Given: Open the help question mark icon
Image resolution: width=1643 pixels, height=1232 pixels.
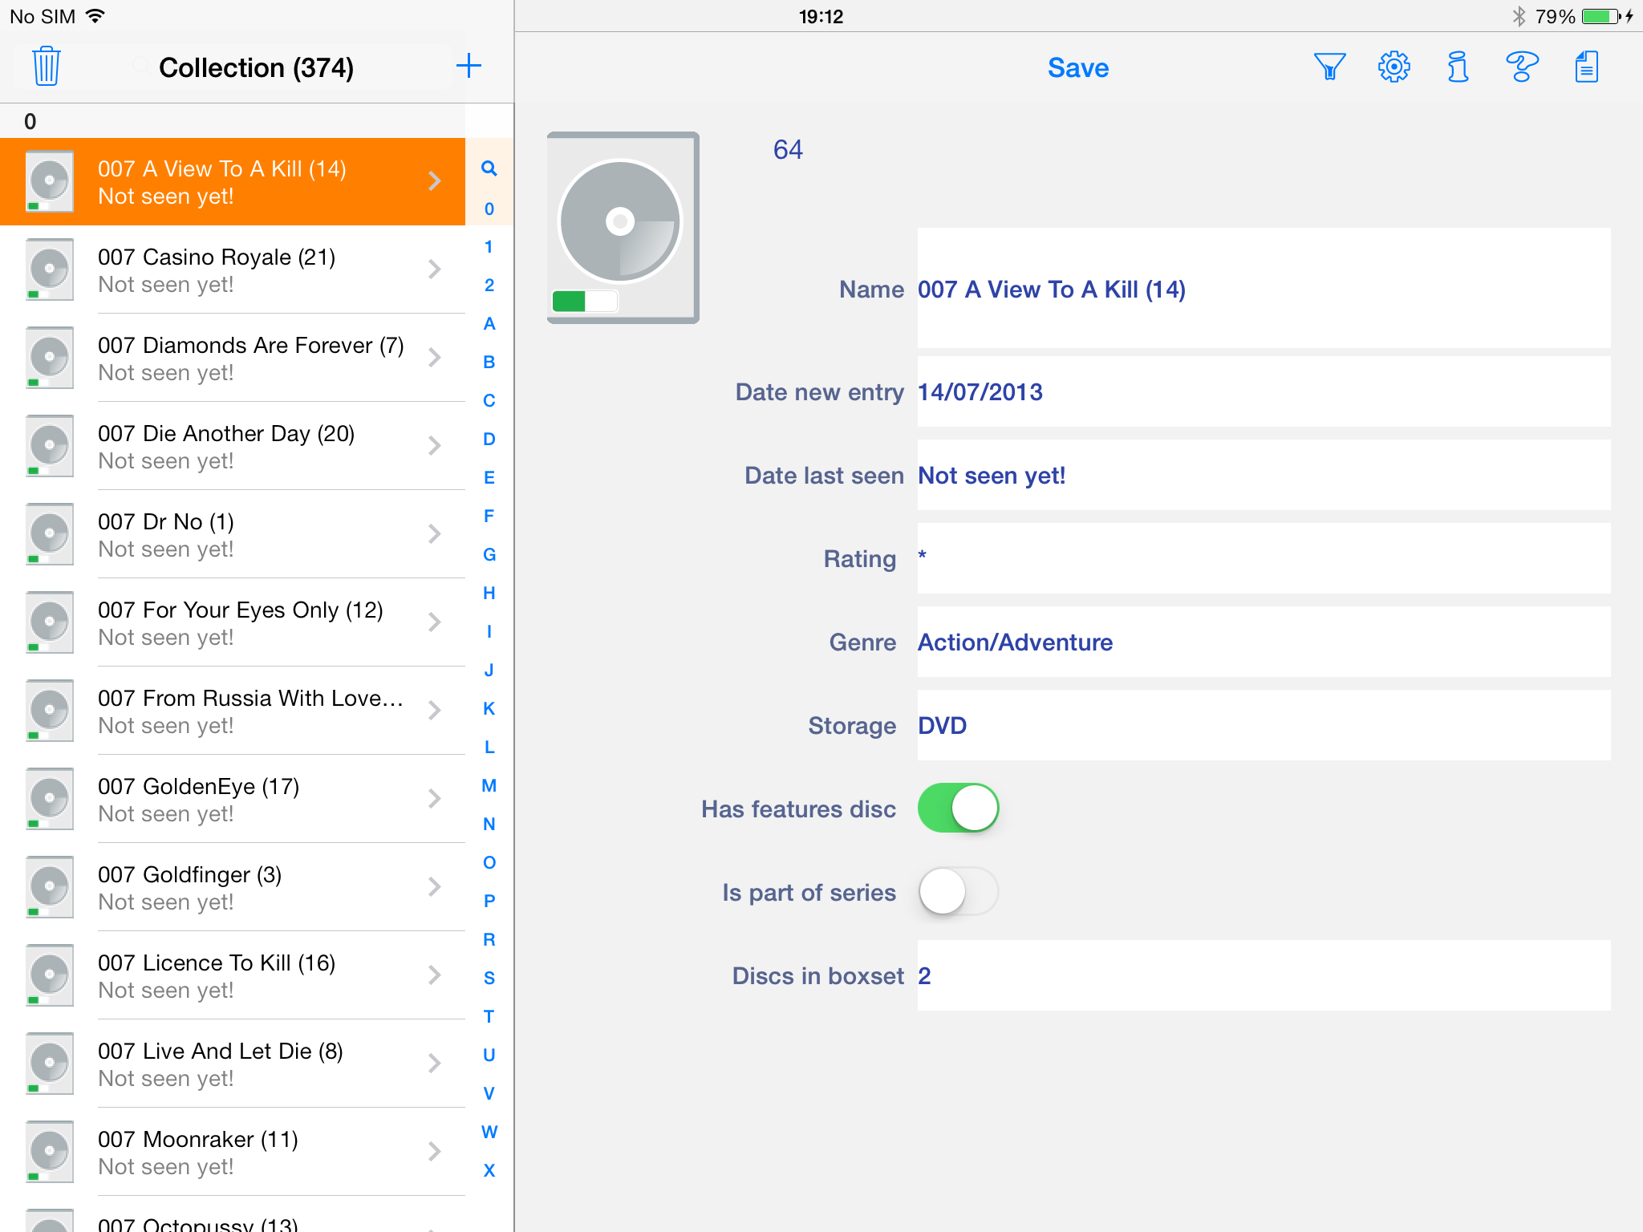Looking at the screenshot, I should (x=1522, y=67).
